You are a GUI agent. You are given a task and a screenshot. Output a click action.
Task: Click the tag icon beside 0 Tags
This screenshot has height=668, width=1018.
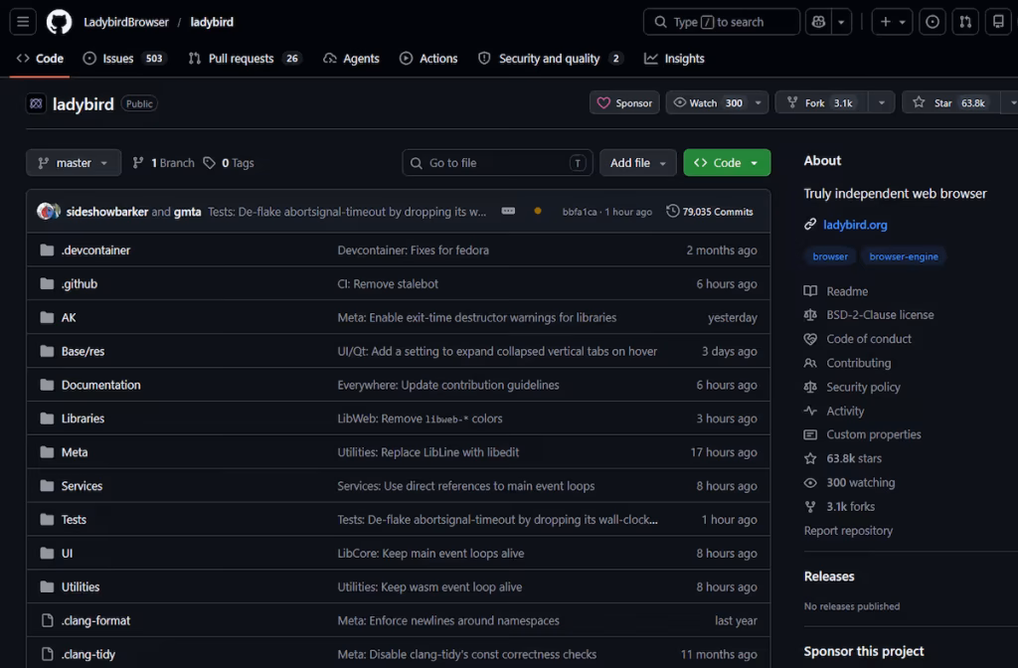[x=209, y=163]
